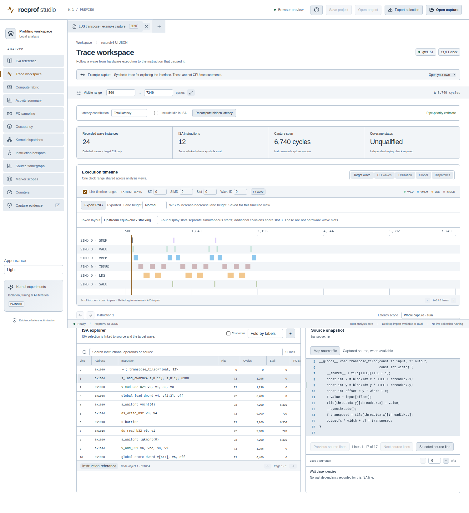This screenshot has height=513, width=469.
Task: Toggle the Cost order checkbox
Action: tap(228, 333)
